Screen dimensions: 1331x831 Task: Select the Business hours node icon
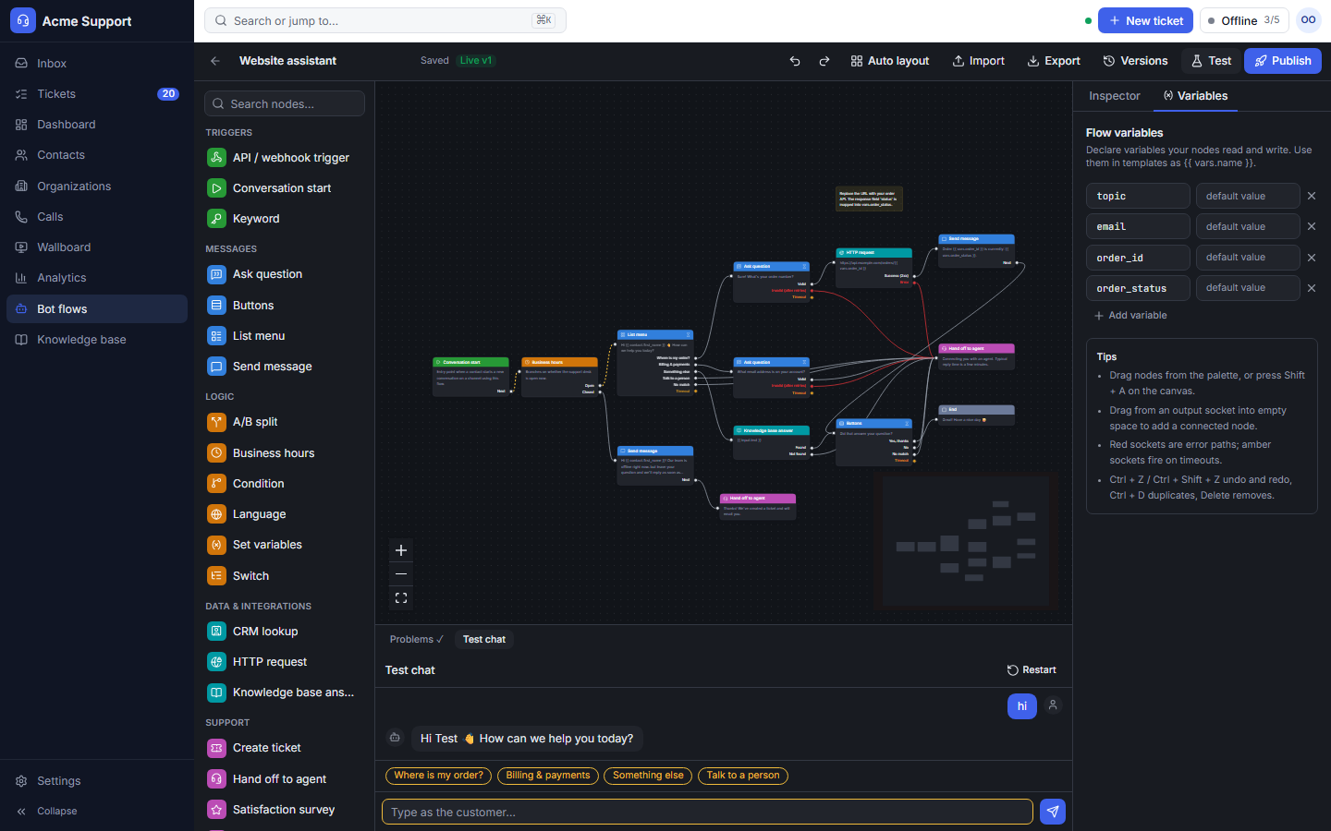(x=216, y=453)
